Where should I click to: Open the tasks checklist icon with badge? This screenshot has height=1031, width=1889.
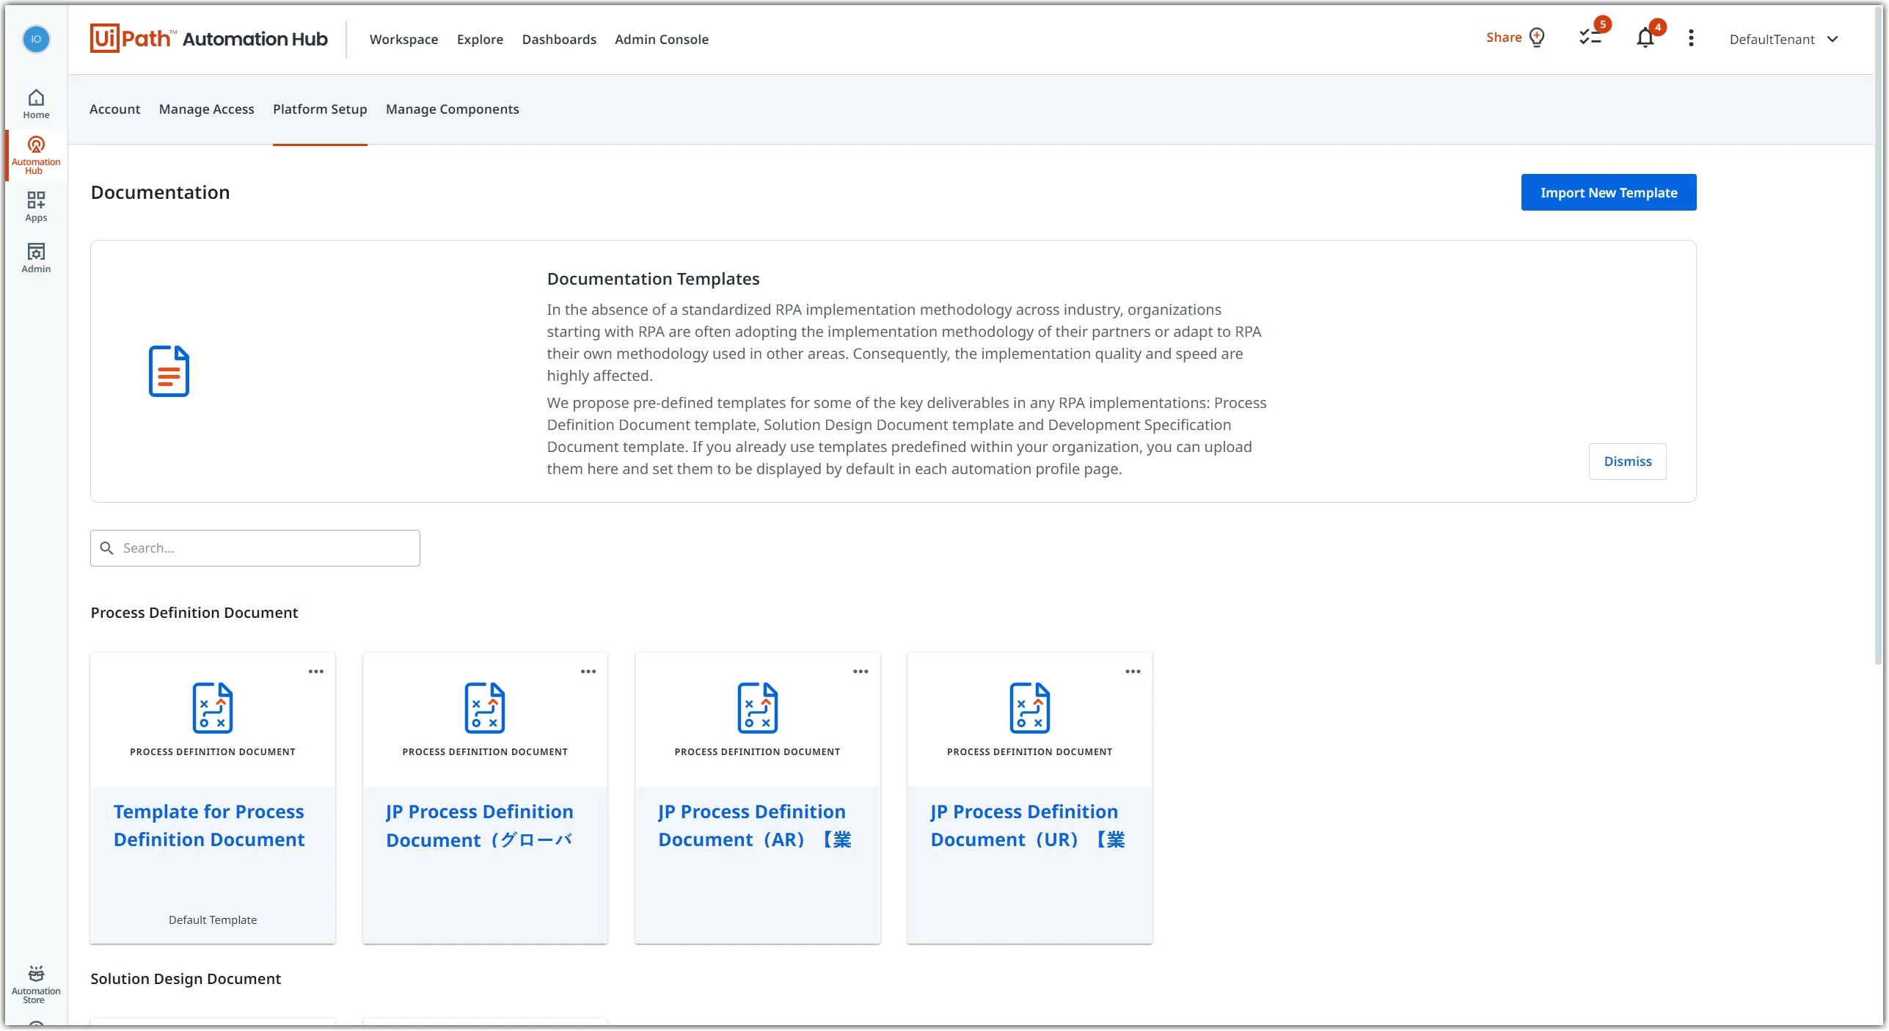(1590, 37)
